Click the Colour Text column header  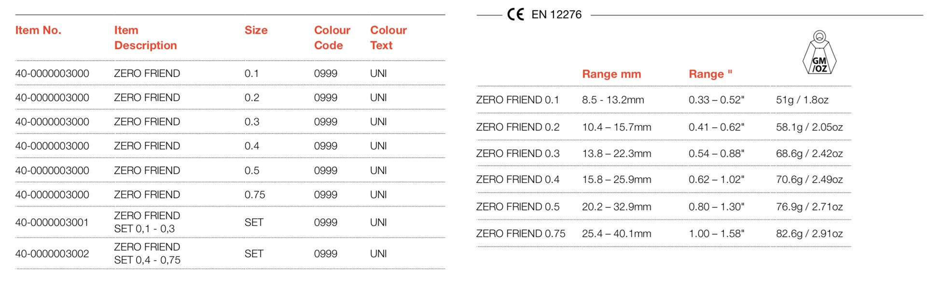pyautogui.click(x=388, y=38)
